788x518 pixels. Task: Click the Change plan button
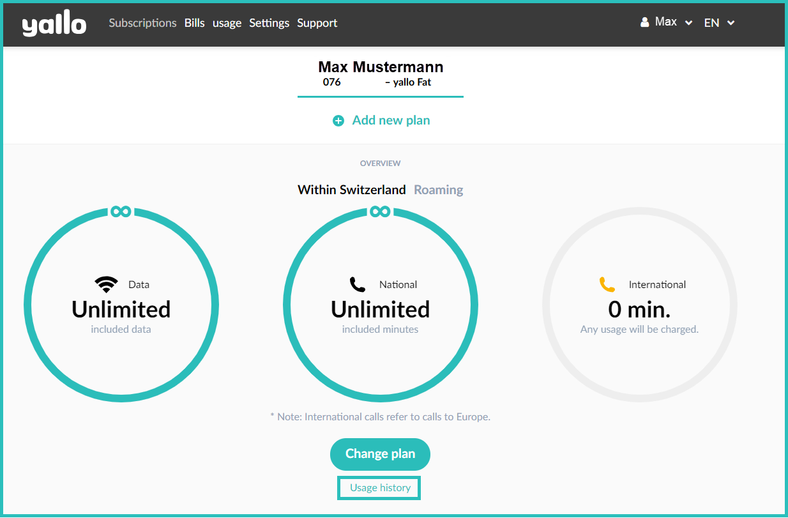click(380, 454)
